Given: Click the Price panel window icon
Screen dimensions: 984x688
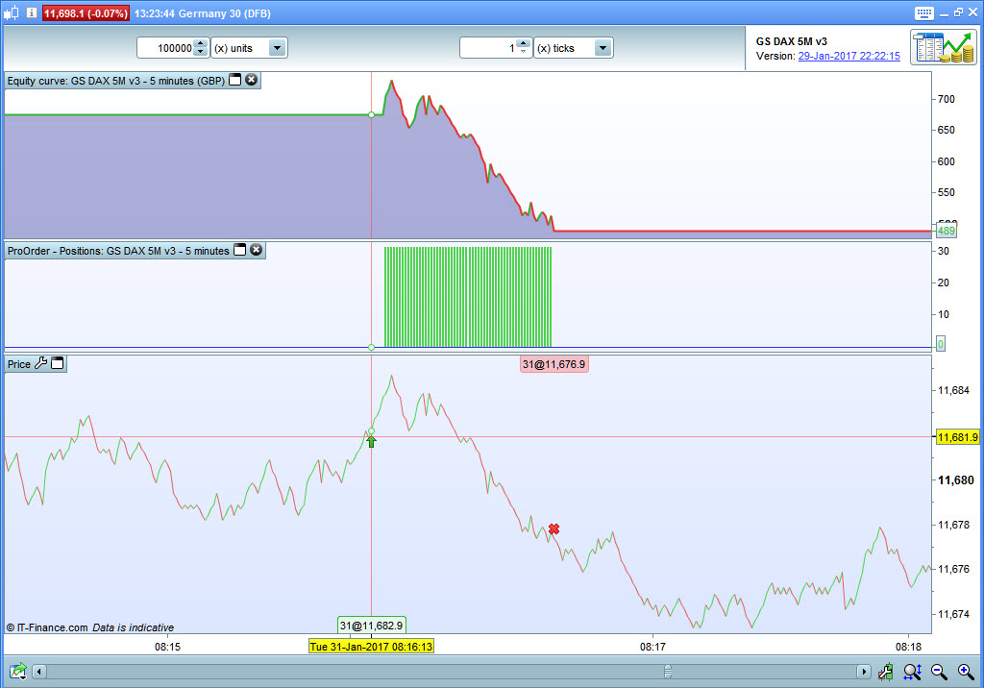Looking at the screenshot, I should [x=57, y=363].
